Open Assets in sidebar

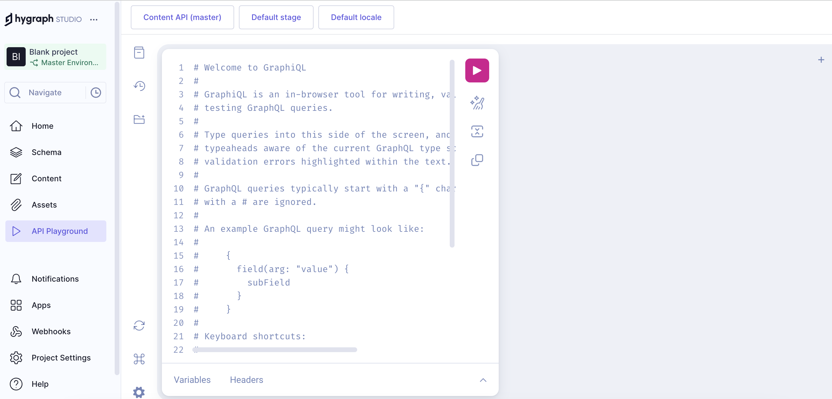pyautogui.click(x=56, y=205)
